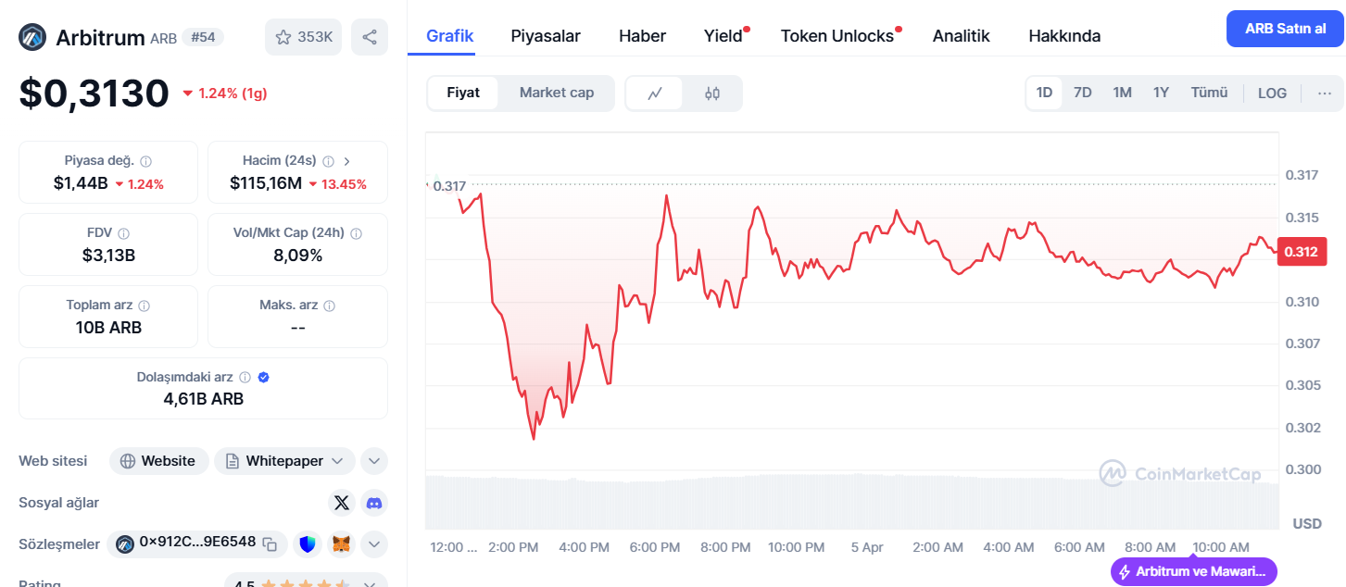Click the $1,44B market cap value
This screenshot has width=1346, height=587.
(x=81, y=183)
